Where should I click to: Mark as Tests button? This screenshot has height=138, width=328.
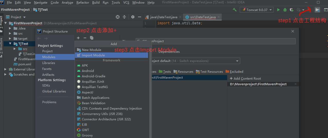point(165,71)
